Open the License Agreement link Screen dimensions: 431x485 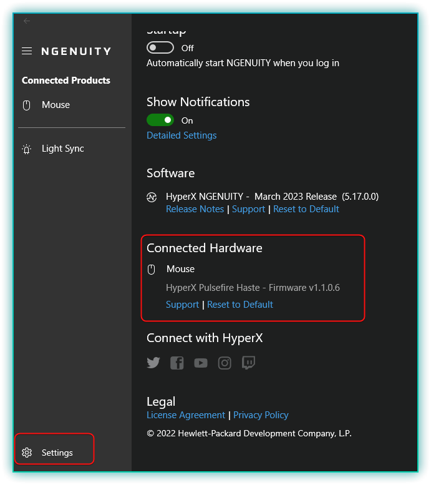coord(186,415)
